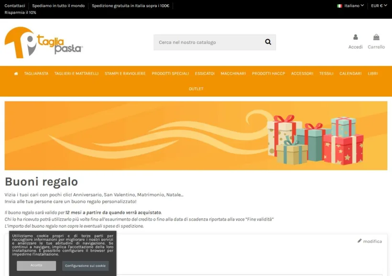The height and width of the screenshot is (276, 392).
Task: Click the user account icon above Accedi
Action: pyautogui.click(x=356, y=37)
